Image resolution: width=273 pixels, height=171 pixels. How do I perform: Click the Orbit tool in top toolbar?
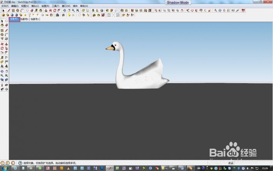65,10
